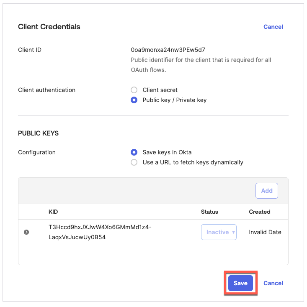This screenshot has height=307, width=307.
Task: Open the Inactive status dropdown
Action: tap(219, 232)
